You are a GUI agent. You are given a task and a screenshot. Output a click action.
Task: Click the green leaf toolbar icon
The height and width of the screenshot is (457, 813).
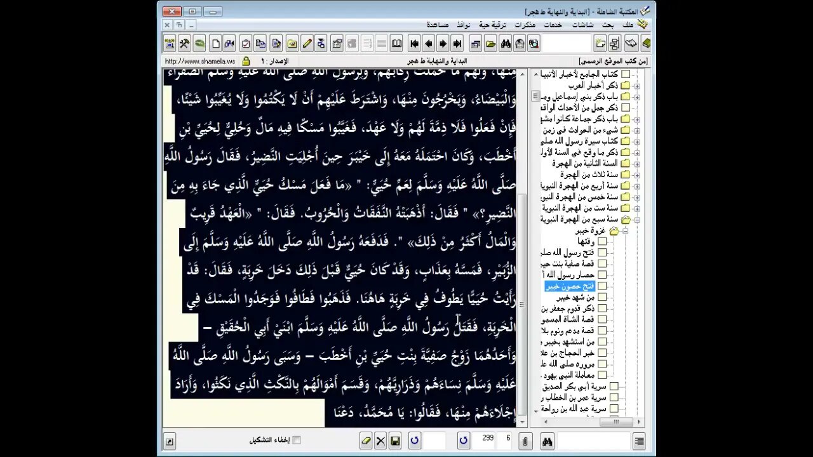pos(199,44)
